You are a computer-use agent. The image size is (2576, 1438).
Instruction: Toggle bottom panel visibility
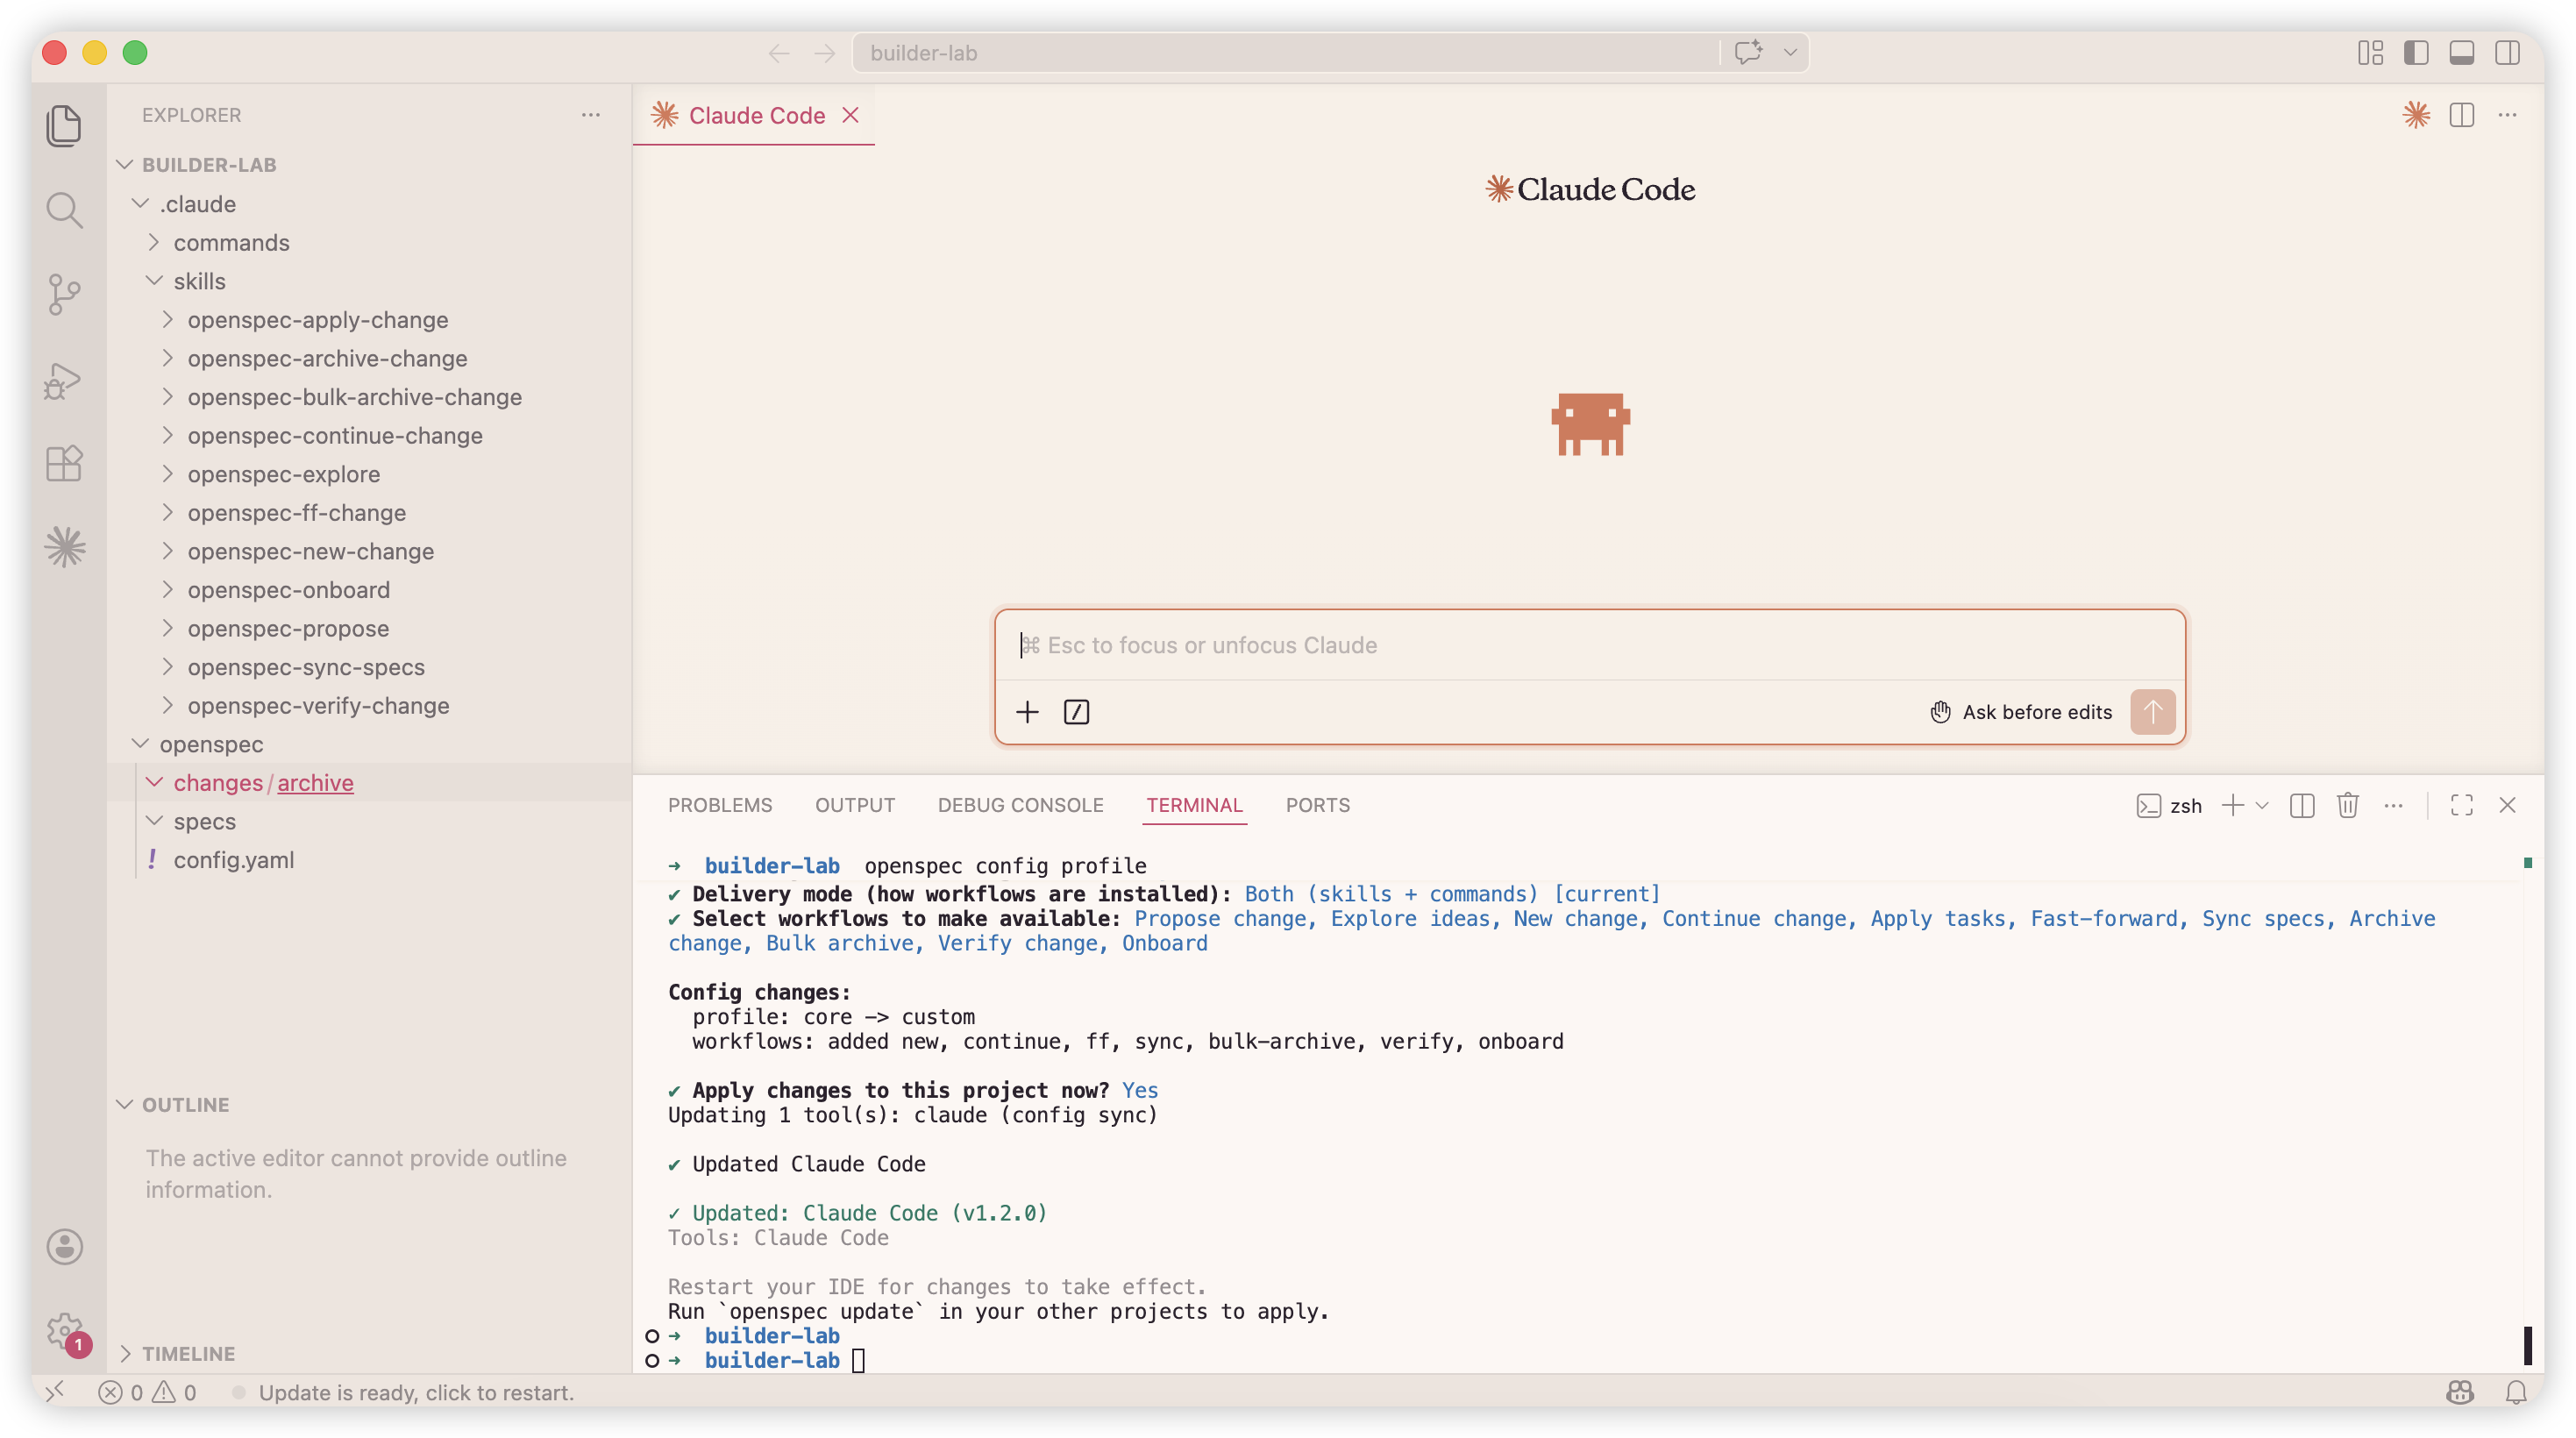(x=2461, y=53)
